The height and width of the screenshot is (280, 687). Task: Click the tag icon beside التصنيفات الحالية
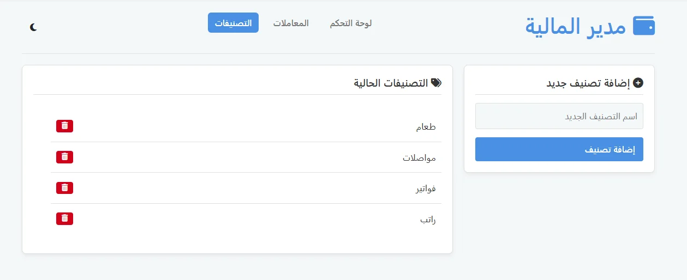(436, 83)
